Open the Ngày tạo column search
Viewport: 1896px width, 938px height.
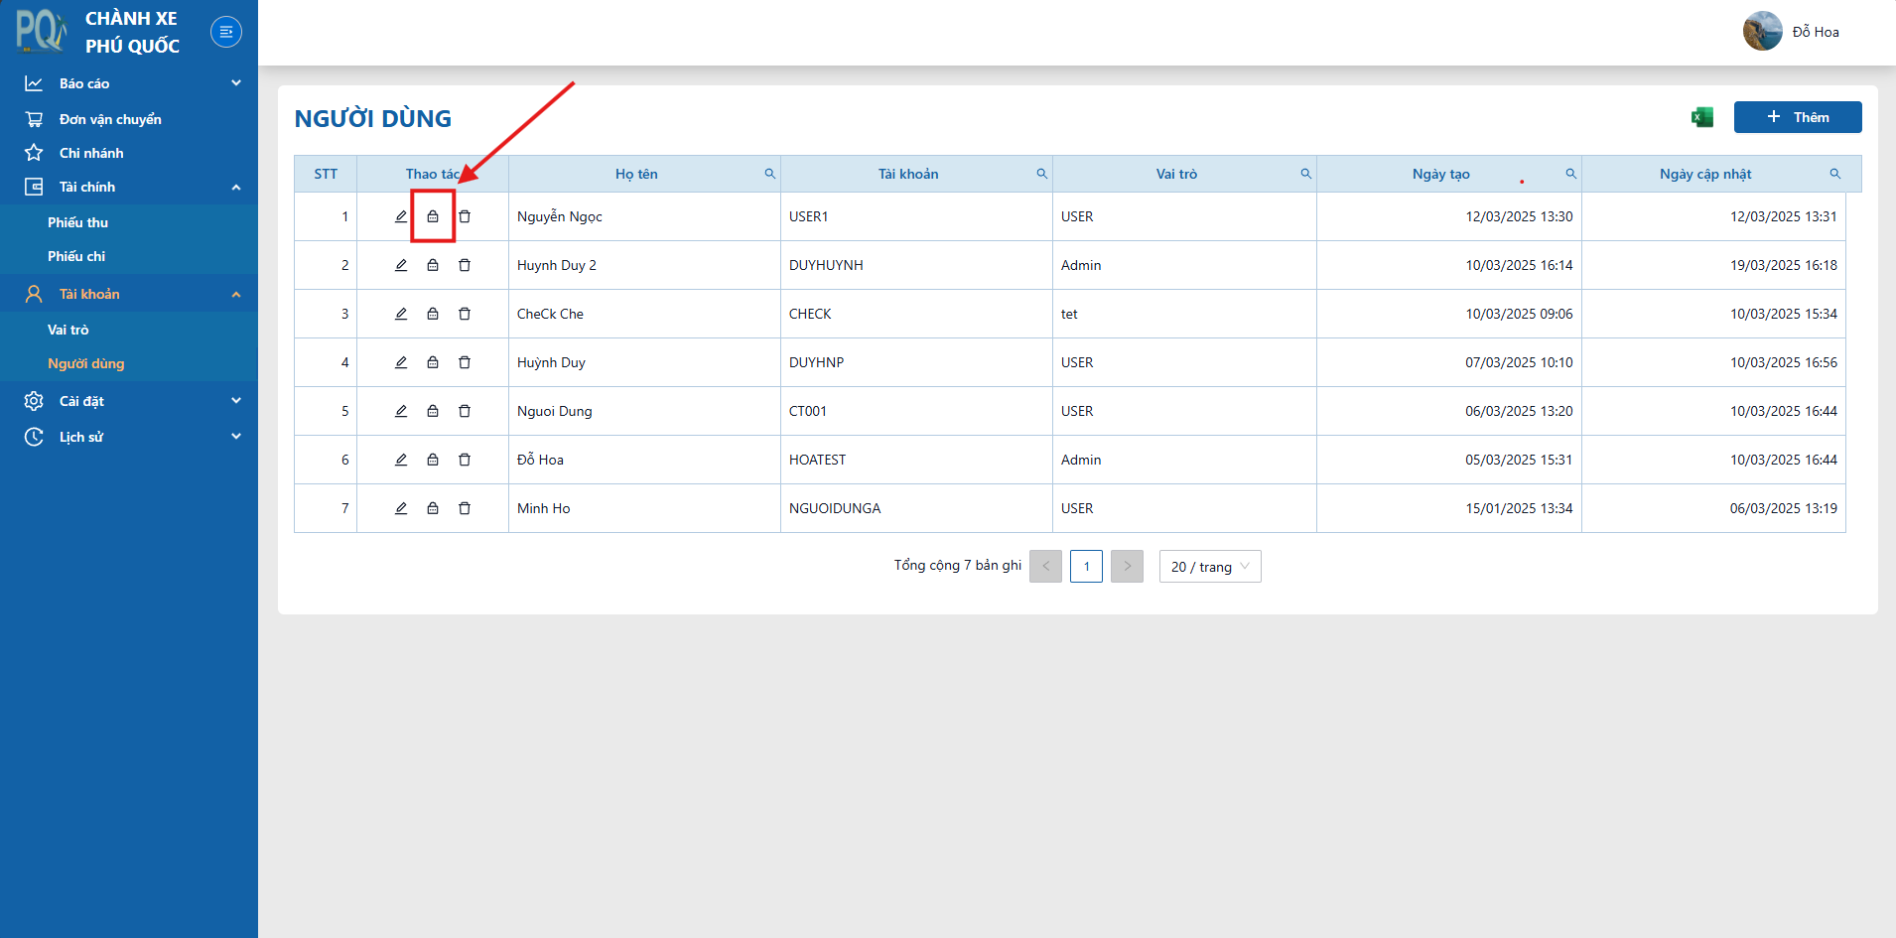pos(1570,174)
